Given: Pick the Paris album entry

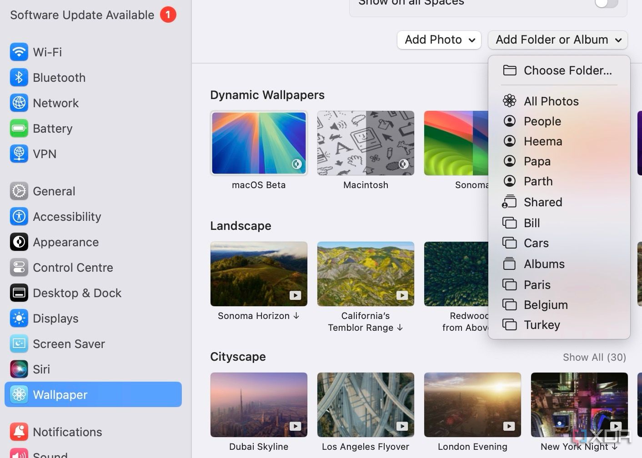Looking at the screenshot, I should click(x=559, y=284).
